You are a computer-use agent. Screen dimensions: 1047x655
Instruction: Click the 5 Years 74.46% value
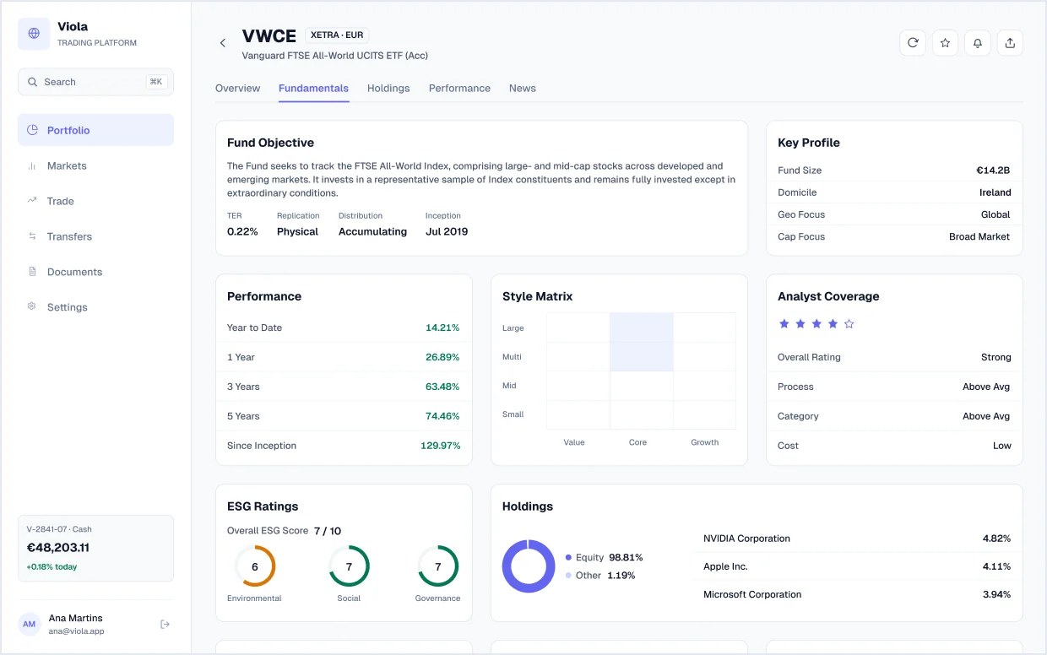click(x=442, y=416)
